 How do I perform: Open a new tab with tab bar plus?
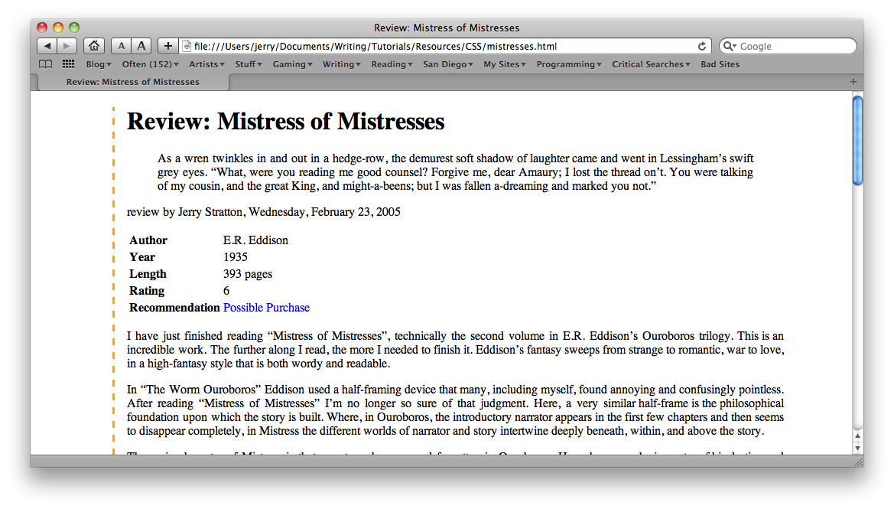point(853,82)
